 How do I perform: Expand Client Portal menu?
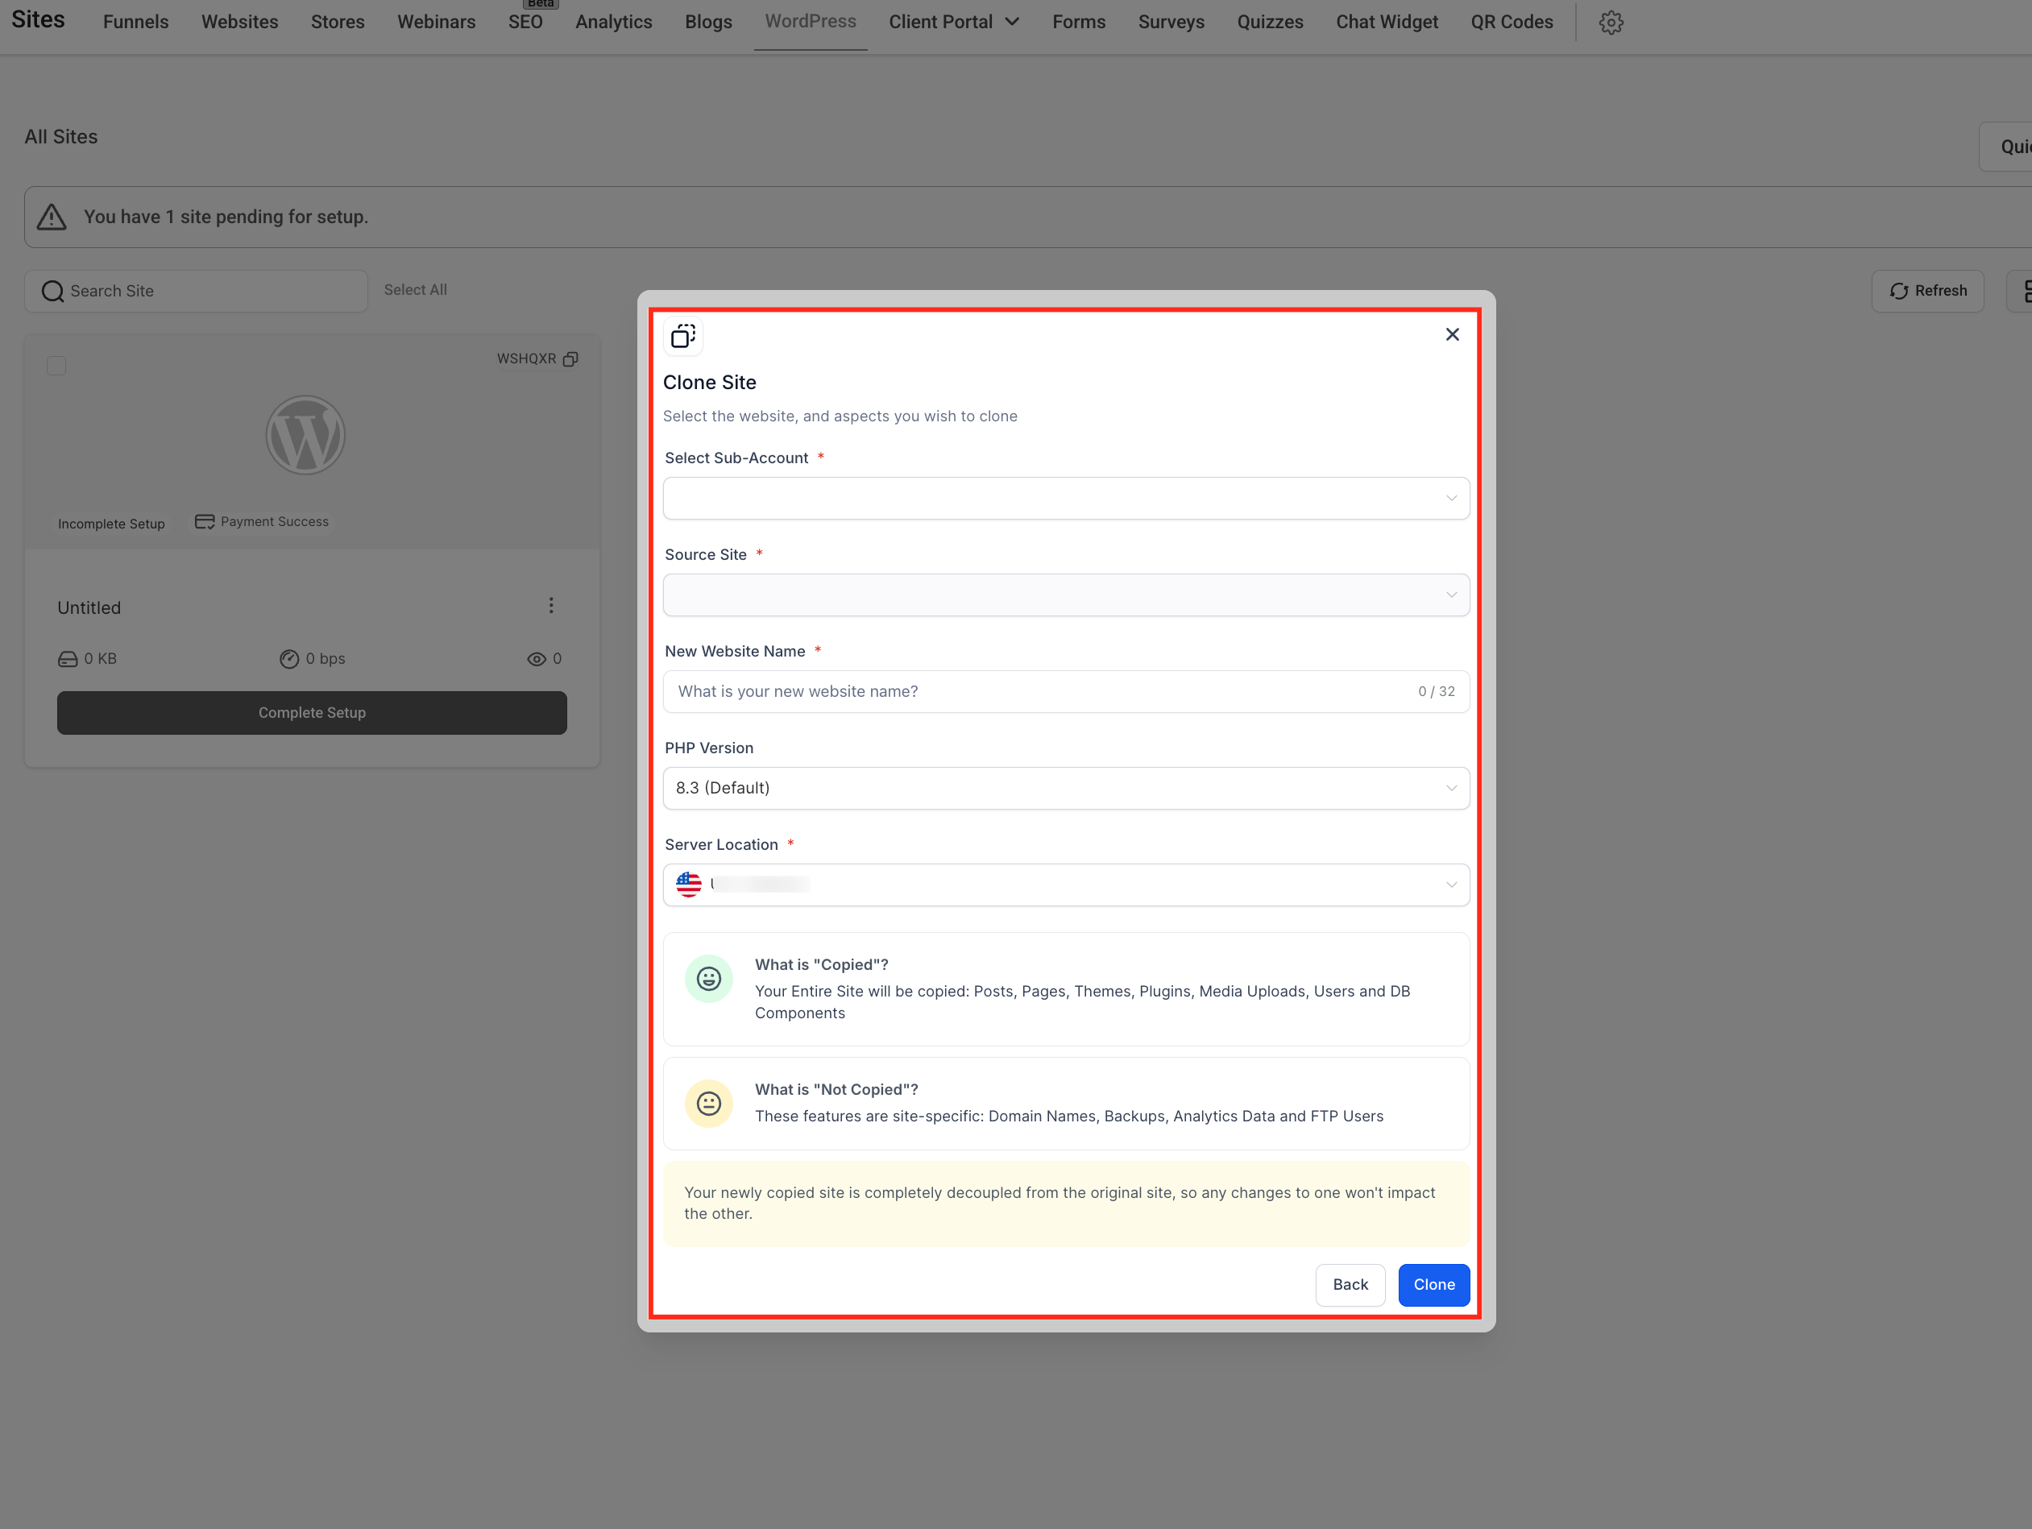[953, 22]
